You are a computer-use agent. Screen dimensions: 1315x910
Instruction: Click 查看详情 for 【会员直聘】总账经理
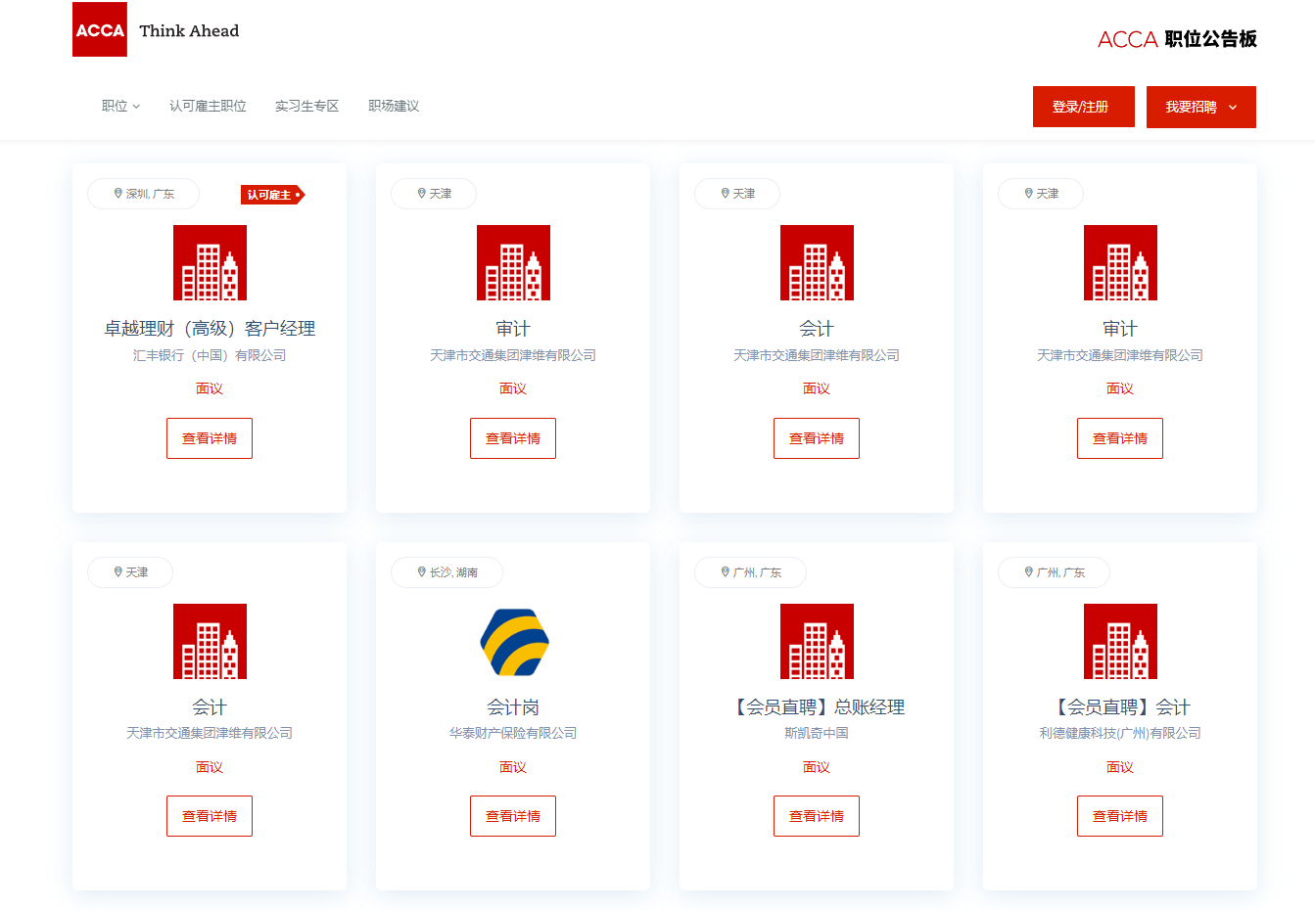[817, 816]
